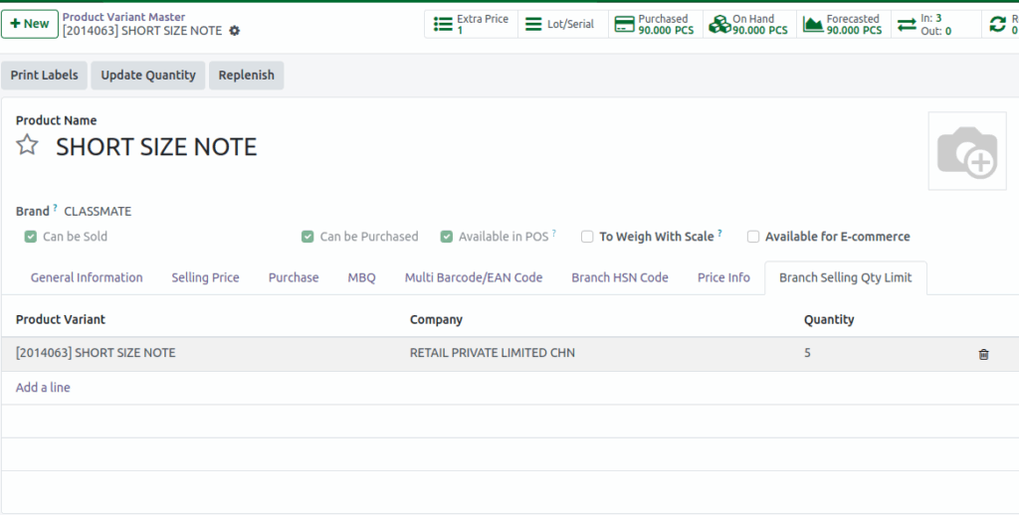Upload product image via camera placeholder
The width and height of the screenshot is (1019, 515).
(967, 151)
